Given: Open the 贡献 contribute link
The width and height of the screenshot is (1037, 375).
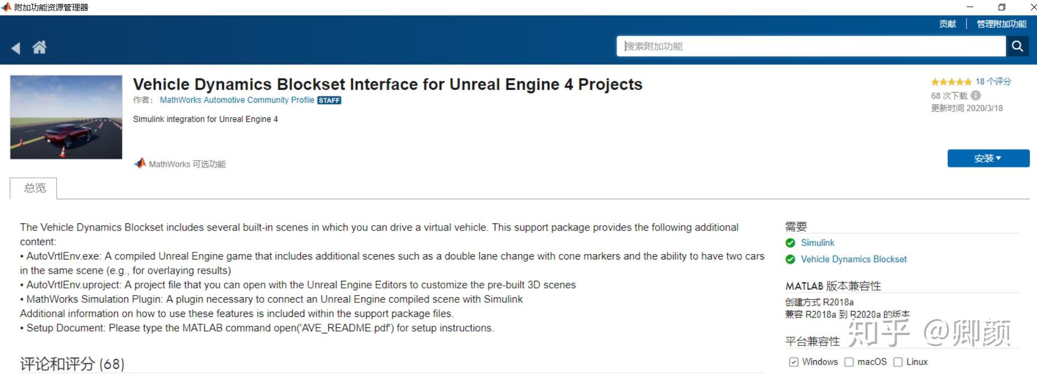Looking at the screenshot, I should [947, 24].
